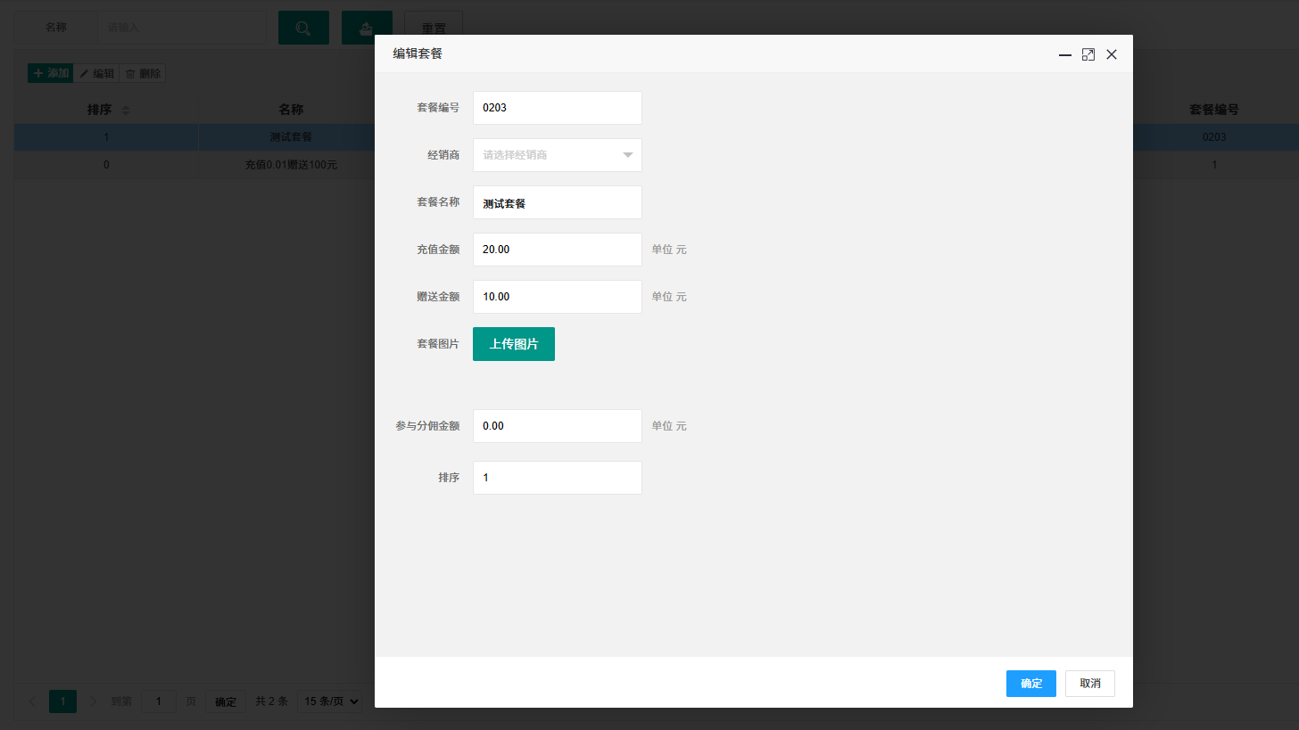The width and height of the screenshot is (1299, 730).
Task: Click the export icon button beside search
Action: 367,28
